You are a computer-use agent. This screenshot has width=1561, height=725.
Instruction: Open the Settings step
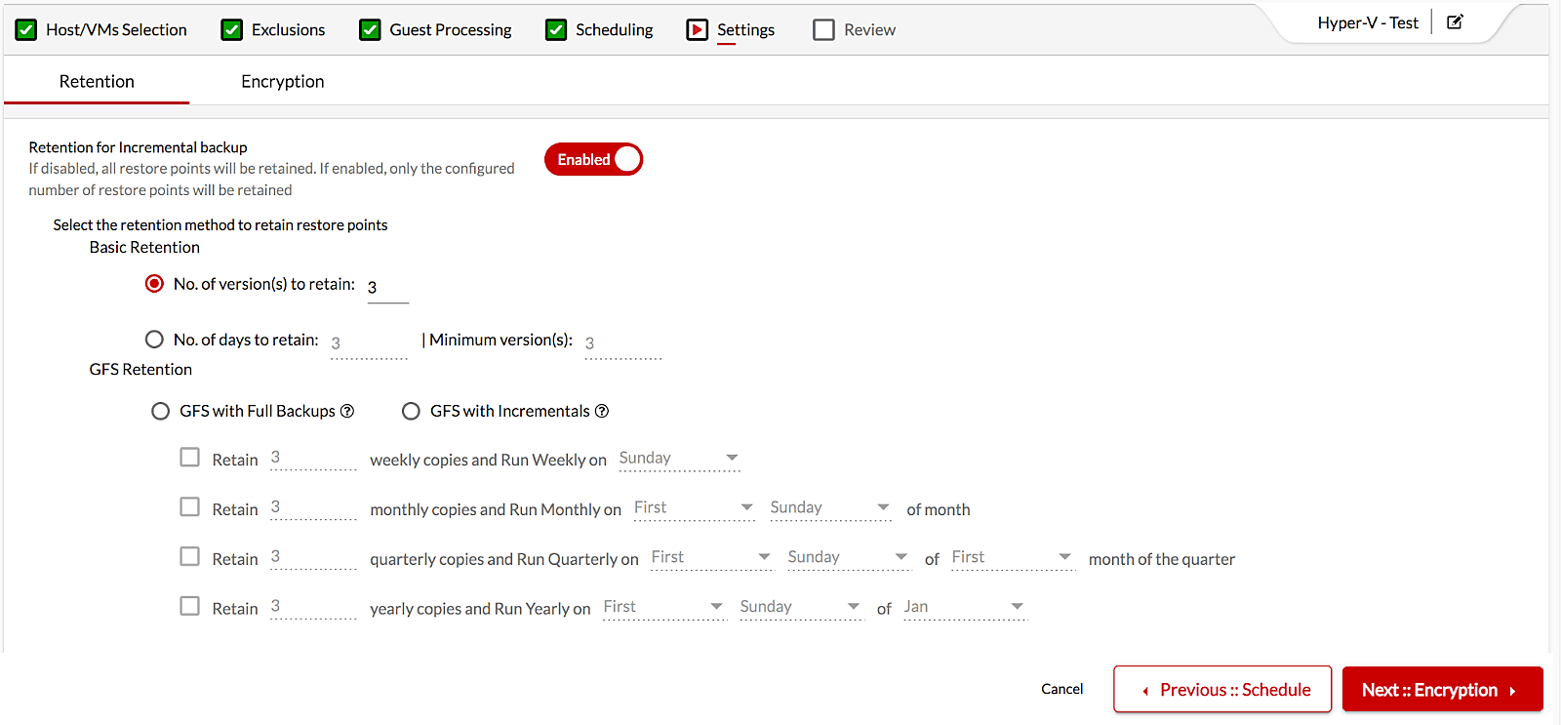pyautogui.click(x=745, y=30)
